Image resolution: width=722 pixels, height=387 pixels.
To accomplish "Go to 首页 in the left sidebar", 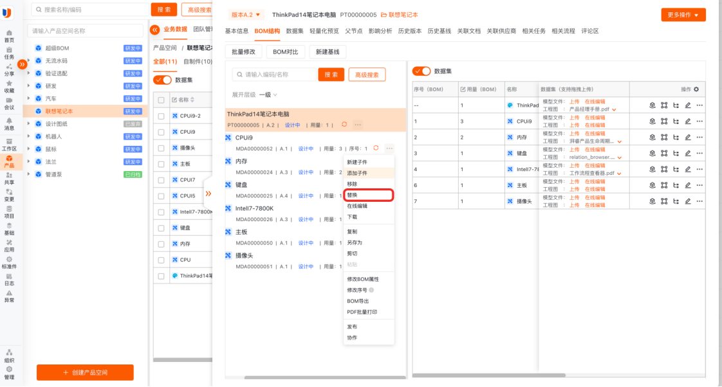I will pyautogui.click(x=9, y=37).
